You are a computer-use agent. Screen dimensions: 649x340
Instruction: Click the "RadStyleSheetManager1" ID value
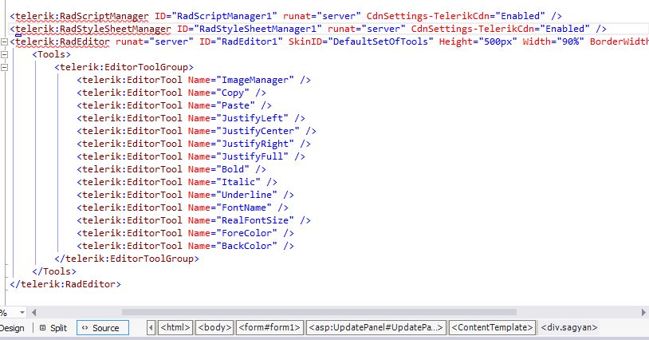(258, 29)
